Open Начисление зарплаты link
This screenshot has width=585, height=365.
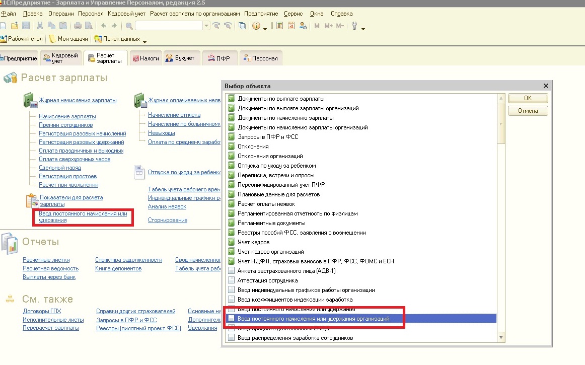[67, 116]
